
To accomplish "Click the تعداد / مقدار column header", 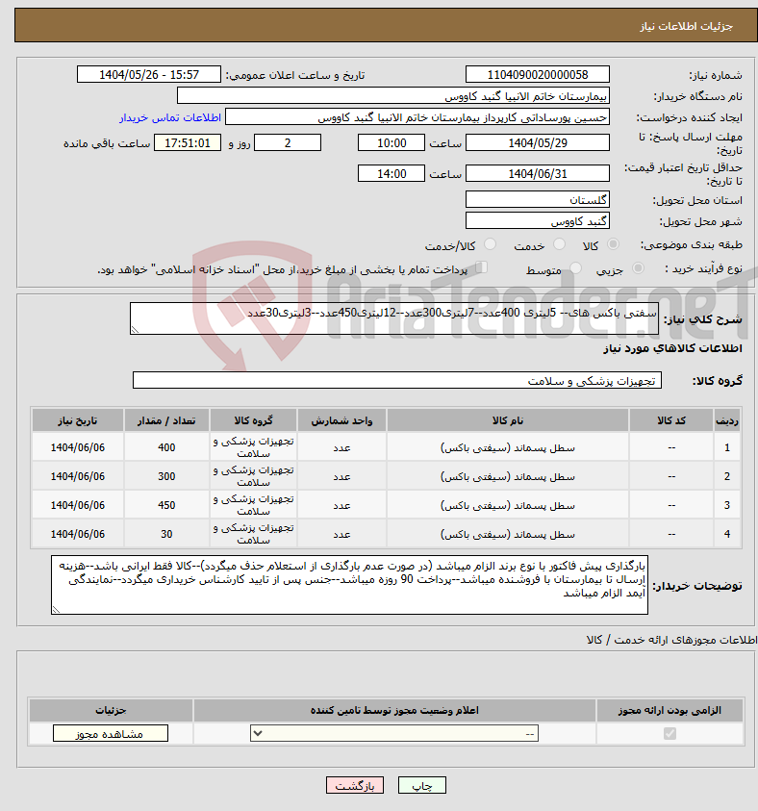I will point(166,420).
